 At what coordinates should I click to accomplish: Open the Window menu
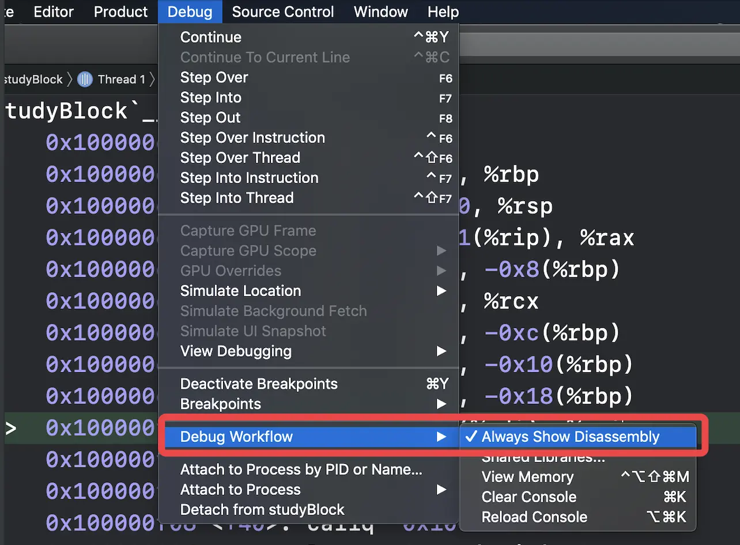[380, 12]
